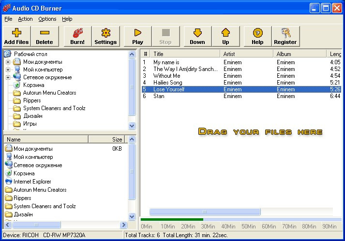Sort tracks by the Title column header
The height and width of the screenshot is (241, 345).
coord(185,54)
